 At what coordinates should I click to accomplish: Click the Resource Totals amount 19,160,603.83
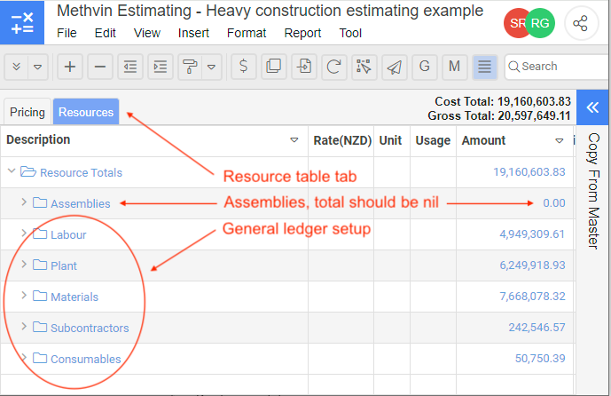529,172
